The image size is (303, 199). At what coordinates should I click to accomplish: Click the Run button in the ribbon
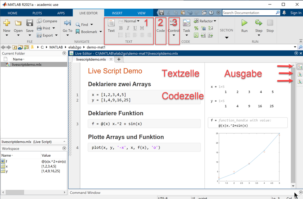point(244,25)
